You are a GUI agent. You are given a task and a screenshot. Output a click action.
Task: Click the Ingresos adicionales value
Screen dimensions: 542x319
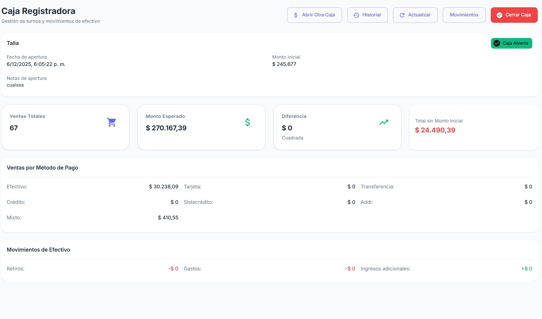pos(527,269)
